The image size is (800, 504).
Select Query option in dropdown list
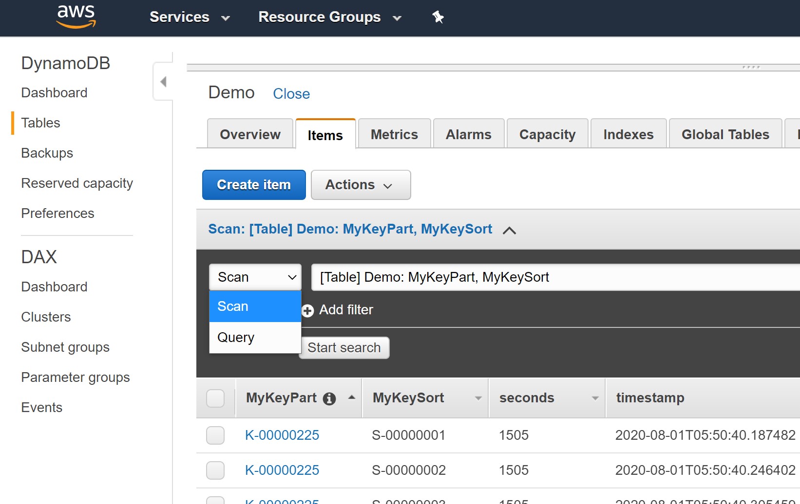[x=255, y=337]
